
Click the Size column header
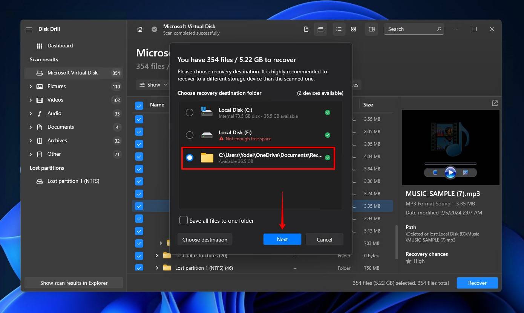(x=368, y=105)
